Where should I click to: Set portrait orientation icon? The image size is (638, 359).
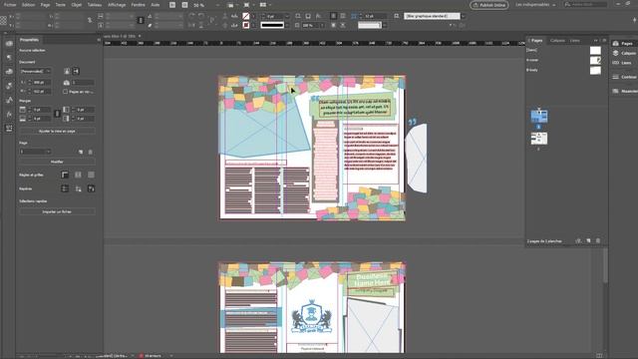coord(67,71)
